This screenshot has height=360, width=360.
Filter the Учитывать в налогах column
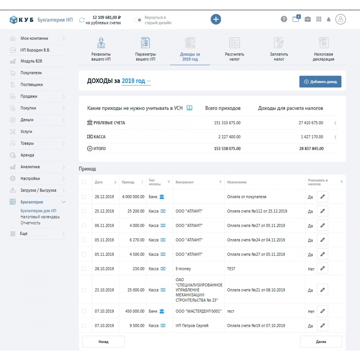click(341, 182)
